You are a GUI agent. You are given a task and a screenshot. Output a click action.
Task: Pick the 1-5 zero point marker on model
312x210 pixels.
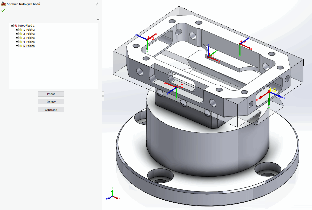[269, 92]
